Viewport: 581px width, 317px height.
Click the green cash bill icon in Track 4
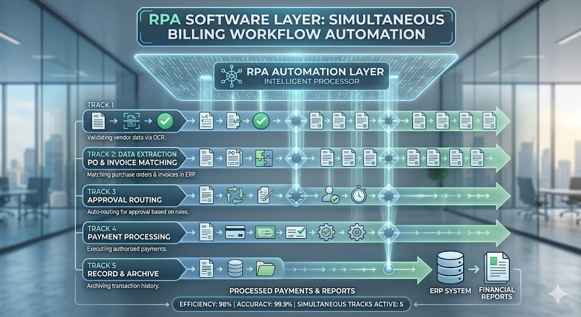265,232
